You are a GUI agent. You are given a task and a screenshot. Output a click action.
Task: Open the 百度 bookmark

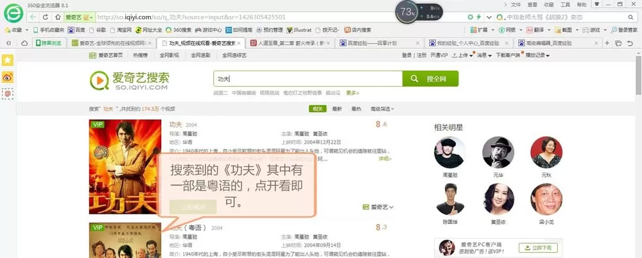tap(76, 30)
